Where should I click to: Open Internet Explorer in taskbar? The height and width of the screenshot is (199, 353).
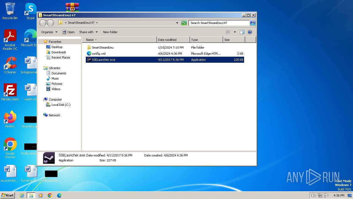(x=22, y=195)
